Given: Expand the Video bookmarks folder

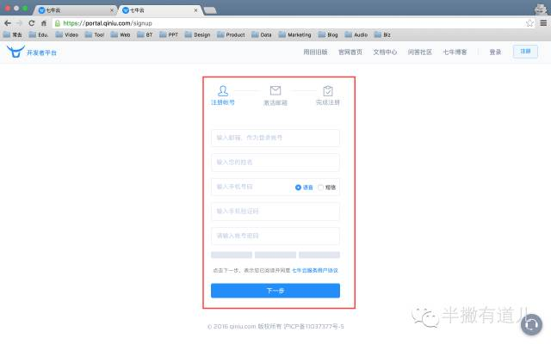Looking at the screenshot, I should pyautogui.click(x=66, y=35).
